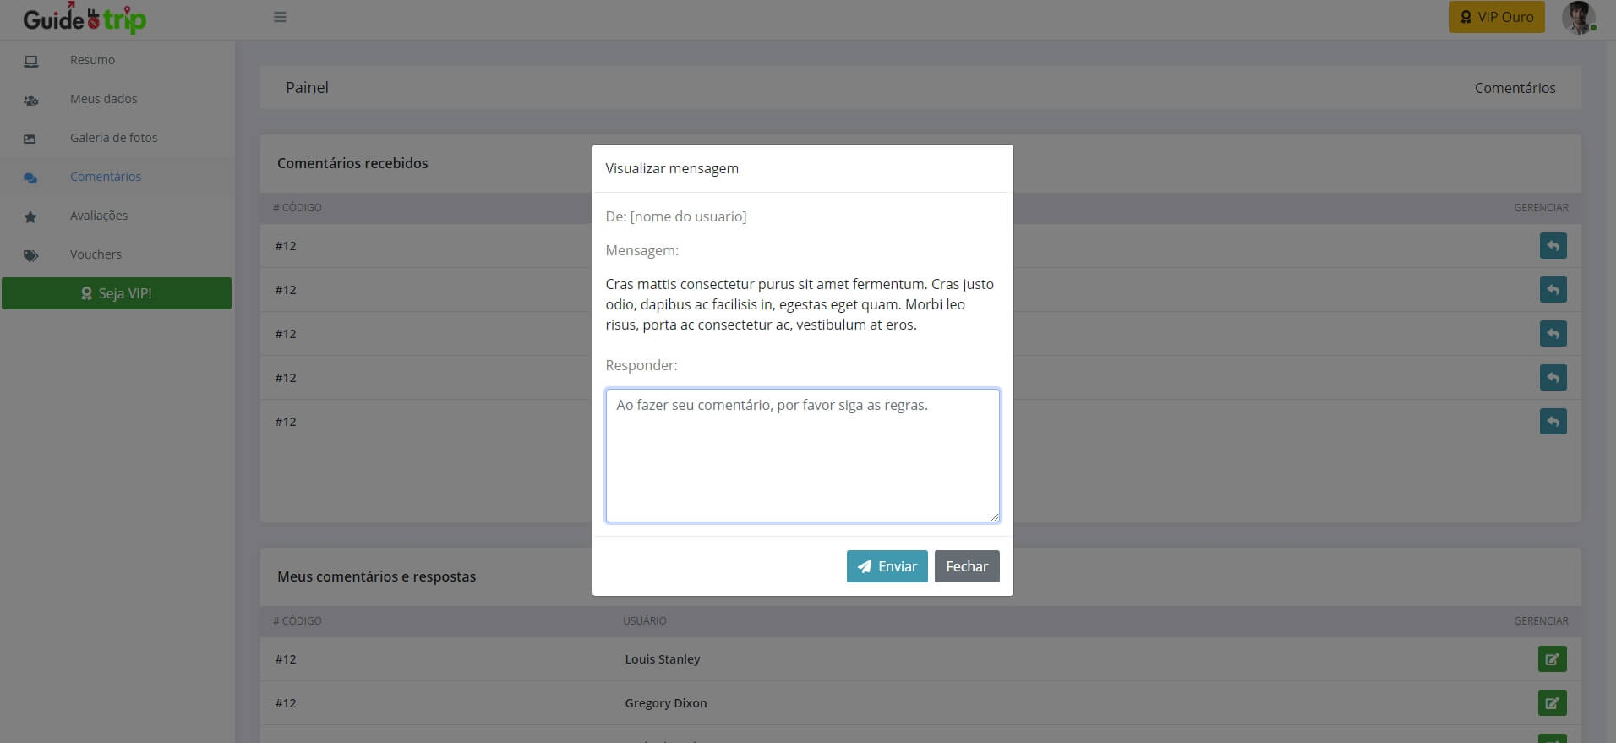Open Resumo in the sidebar
Image resolution: width=1616 pixels, height=743 pixels.
point(92,60)
